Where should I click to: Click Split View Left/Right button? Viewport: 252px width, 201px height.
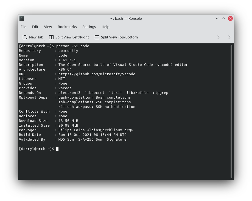[x=69, y=37]
